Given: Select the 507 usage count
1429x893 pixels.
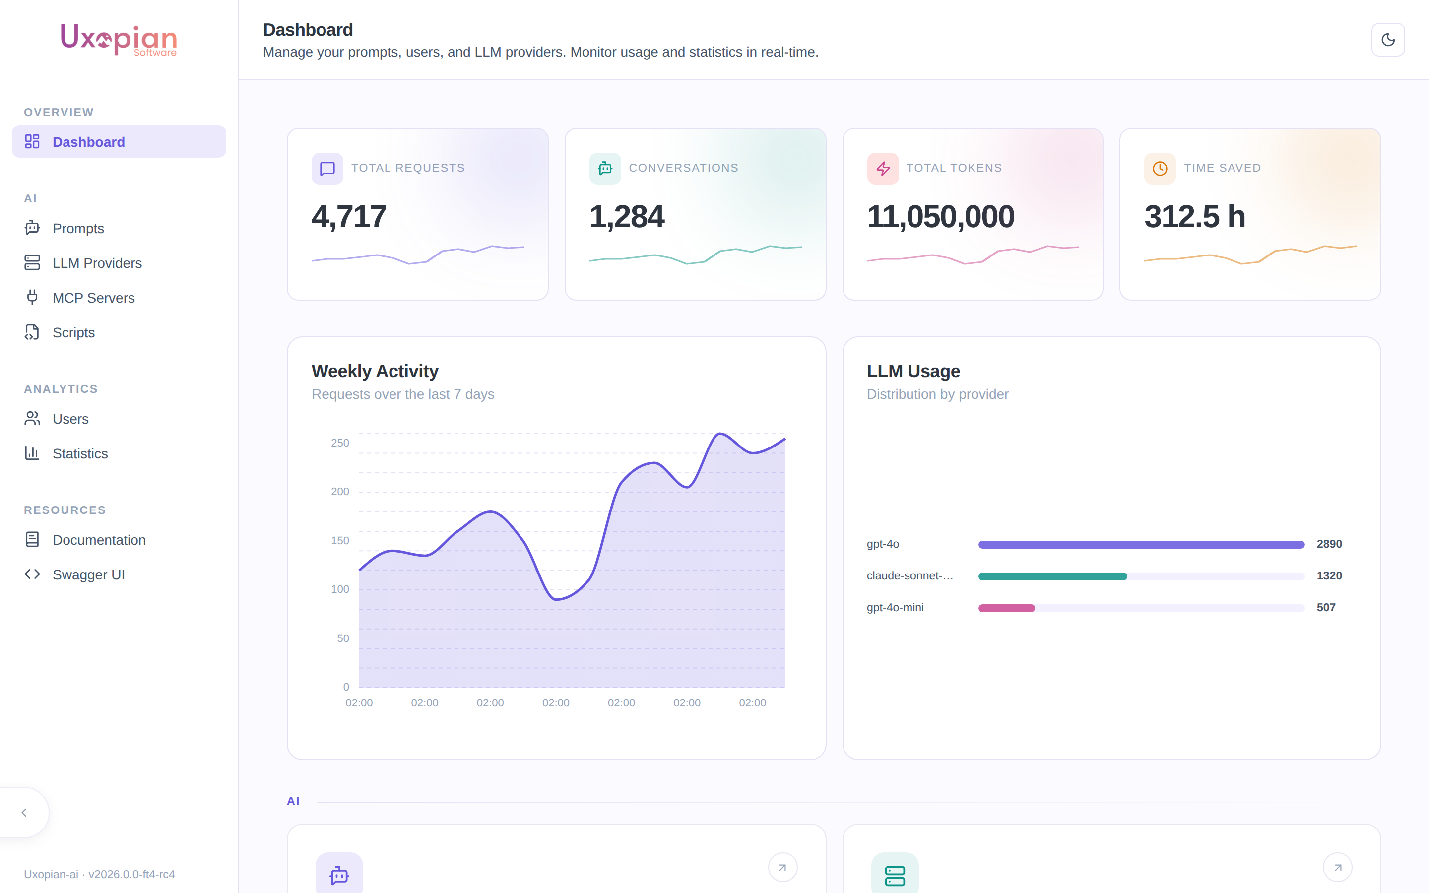Looking at the screenshot, I should click(1326, 608).
